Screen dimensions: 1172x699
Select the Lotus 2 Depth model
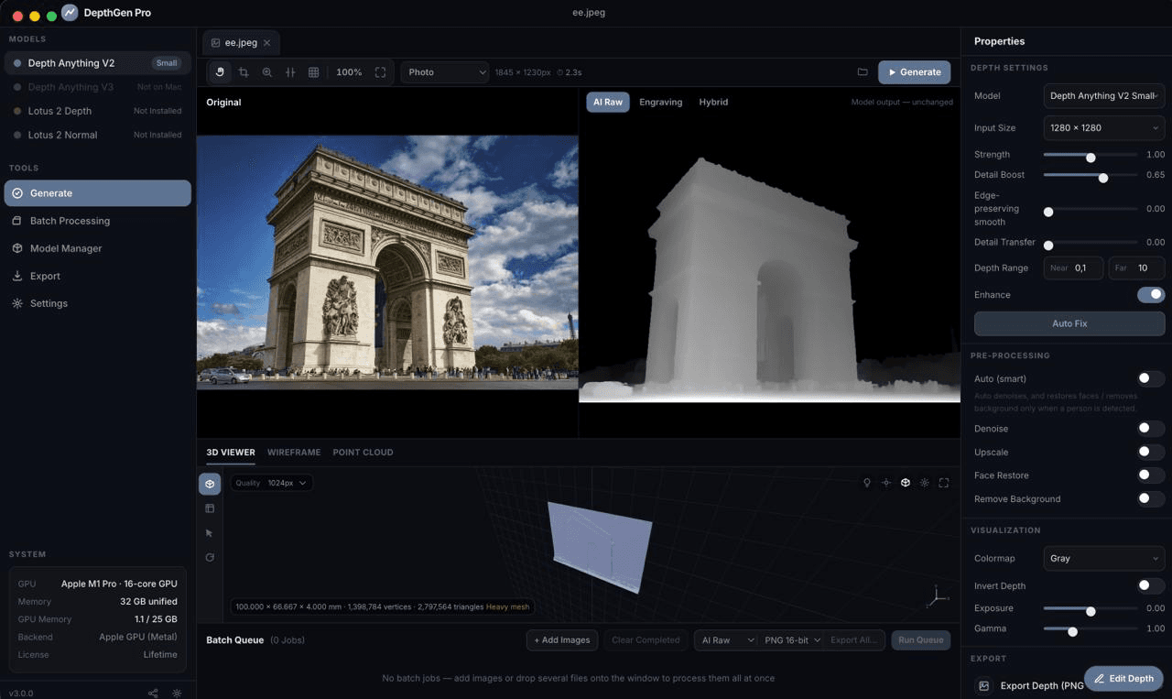click(98, 111)
